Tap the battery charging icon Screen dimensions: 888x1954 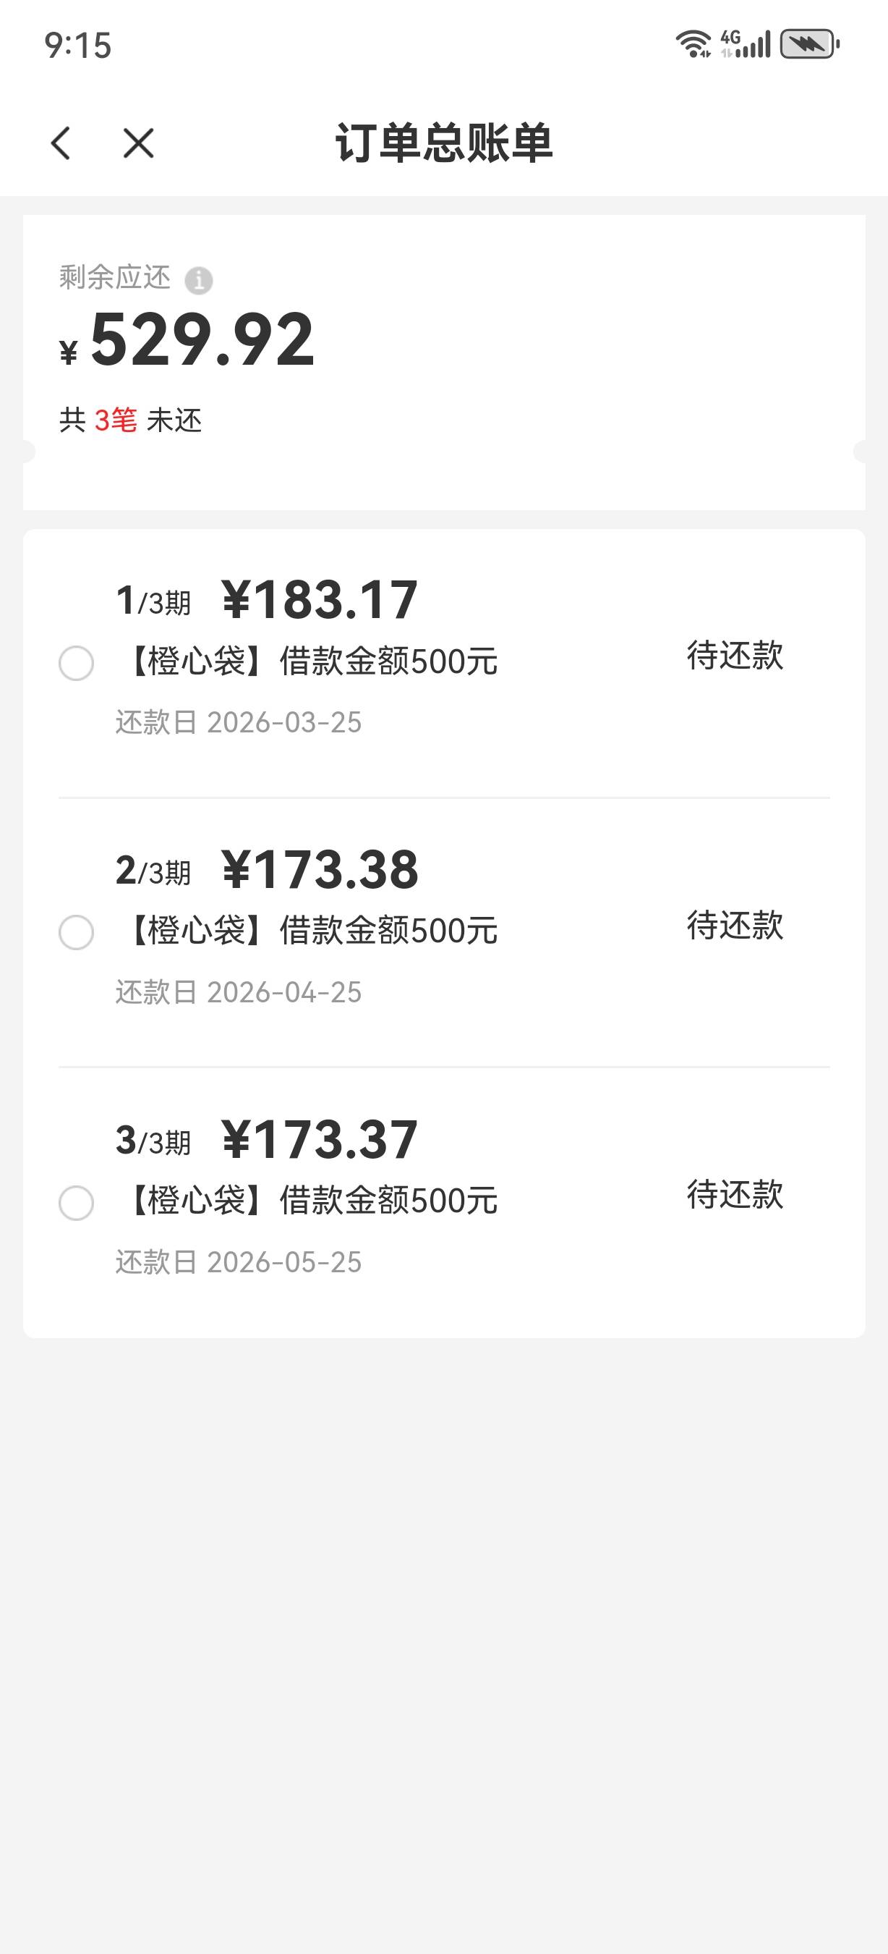(809, 44)
